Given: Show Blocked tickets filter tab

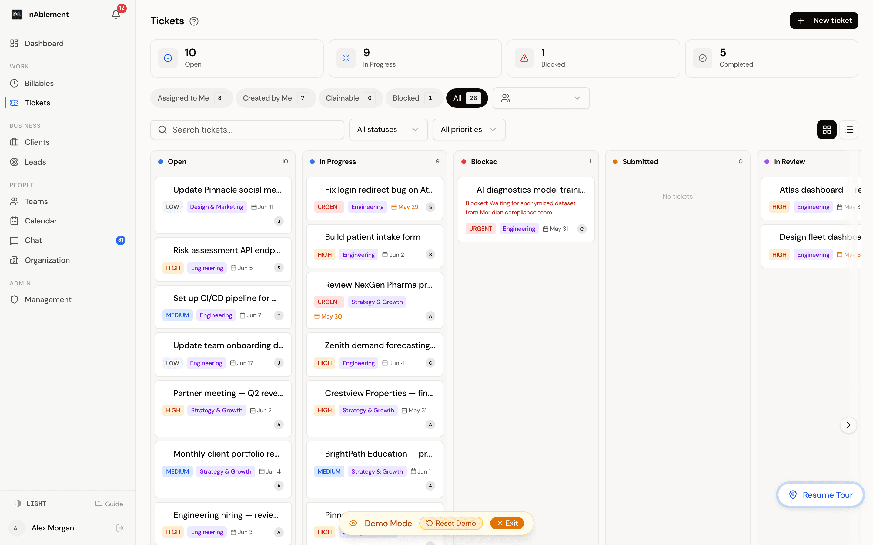Looking at the screenshot, I should (x=414, y=98).
